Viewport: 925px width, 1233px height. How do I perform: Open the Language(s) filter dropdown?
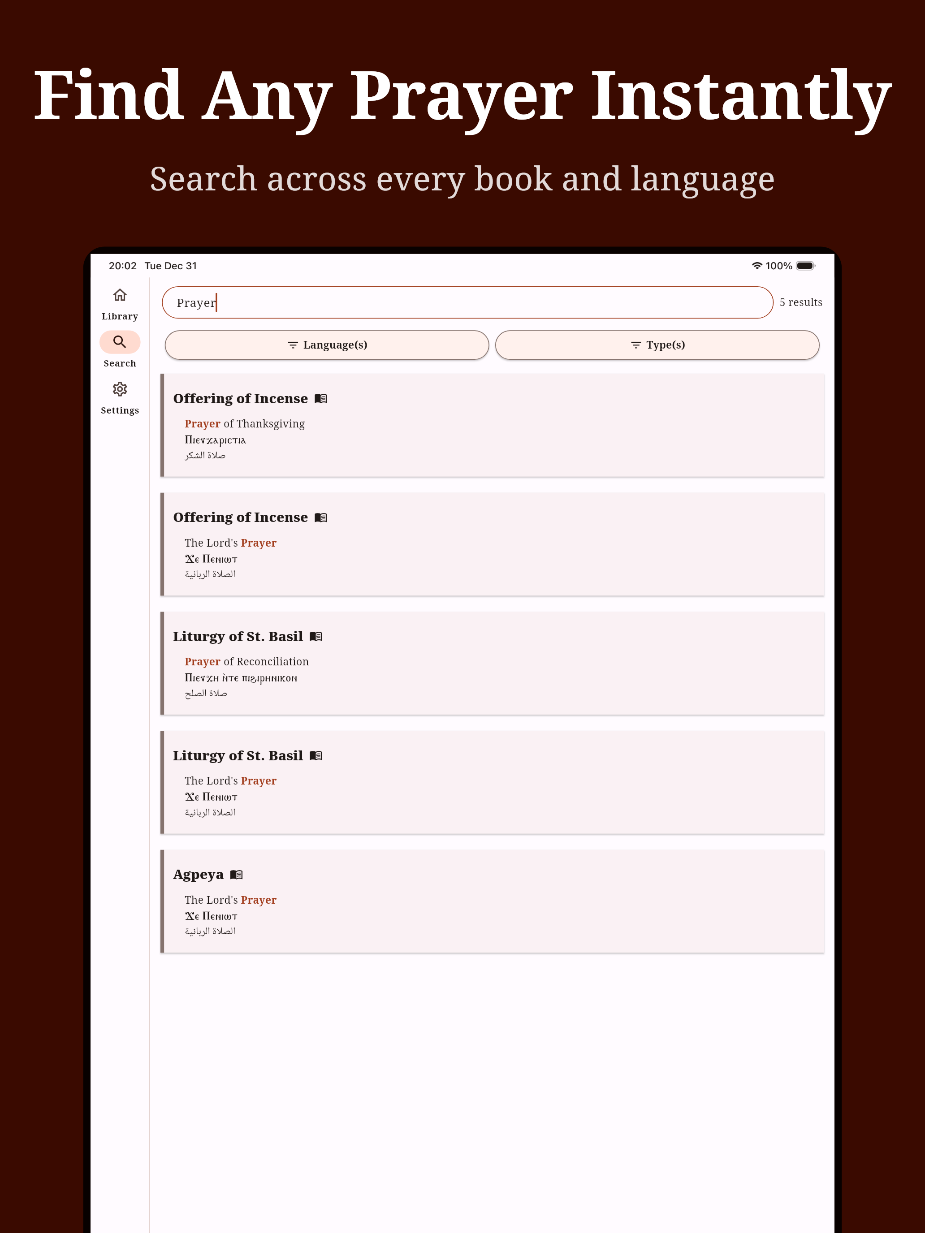[327, 345]
